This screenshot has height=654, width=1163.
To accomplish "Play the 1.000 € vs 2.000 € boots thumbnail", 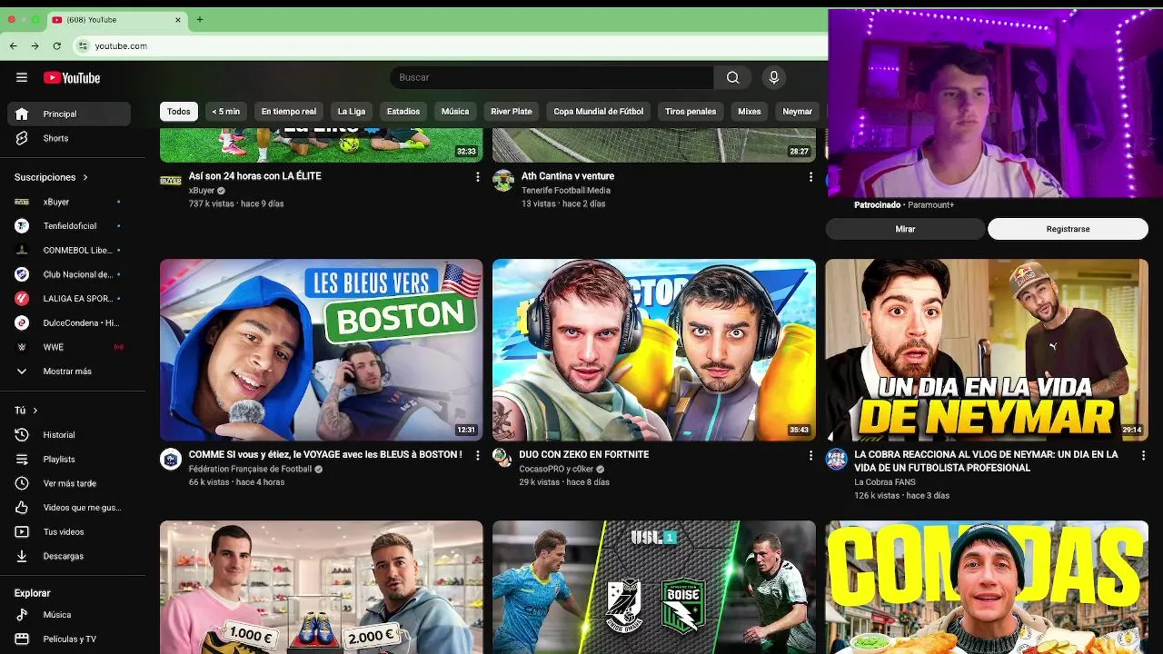I will [322, 587].
